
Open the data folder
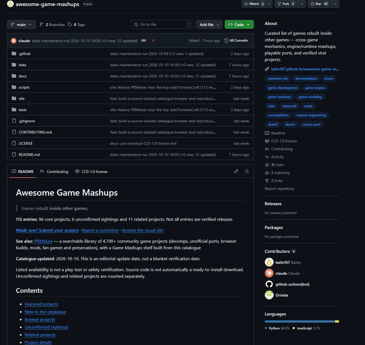tap(22, 65)
